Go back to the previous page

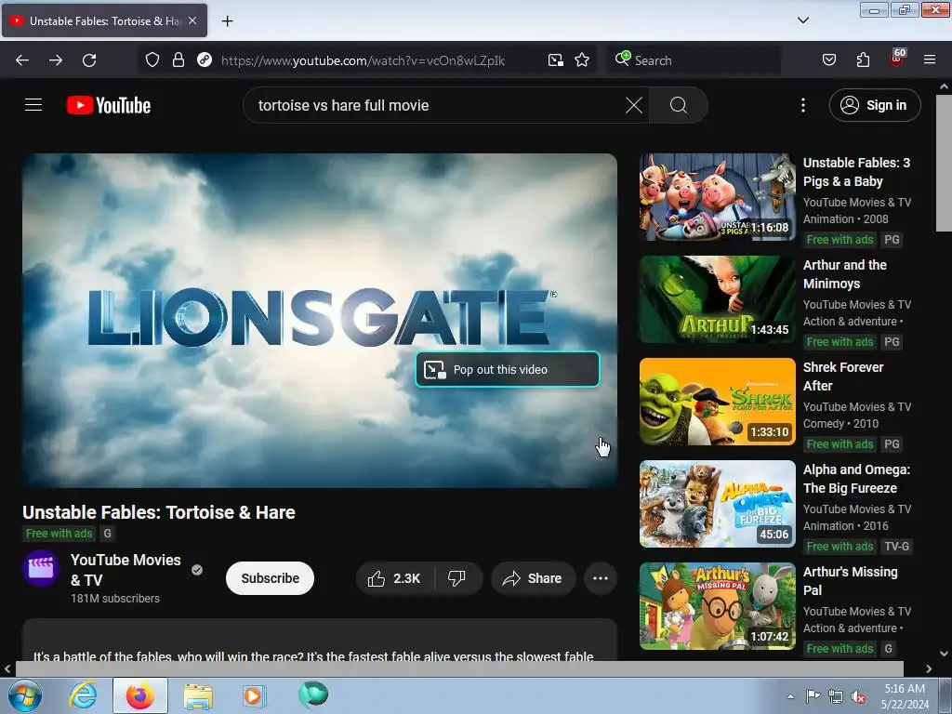point(22,60)
